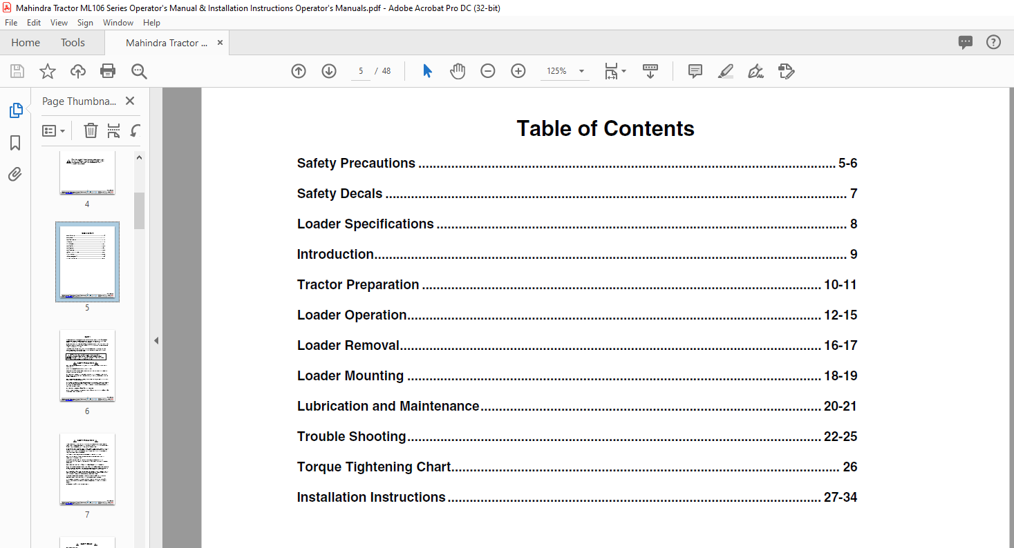The height and width of the screenshot is (548, 1014).
Task: Select the arrow Selection tool
Action: pyautogui.click(x=427, y=71)
